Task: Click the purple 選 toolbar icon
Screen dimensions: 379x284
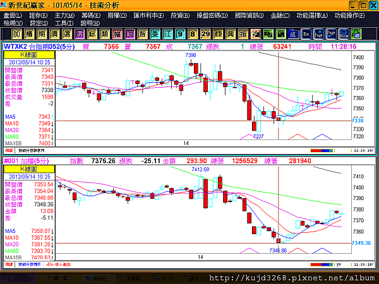Action: [80, 34]
